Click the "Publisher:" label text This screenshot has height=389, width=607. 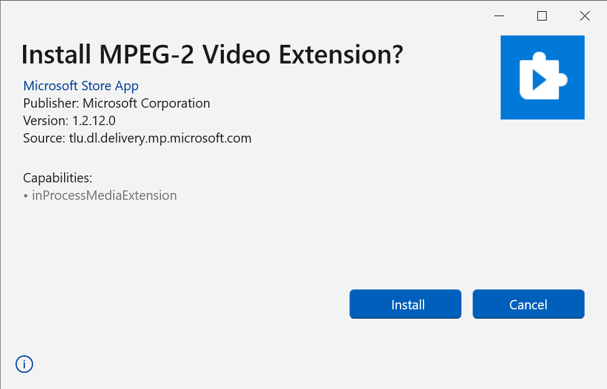click(51, 103)
